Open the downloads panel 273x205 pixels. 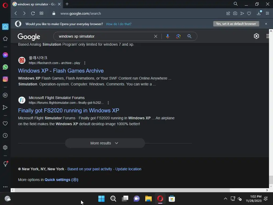pos(259,13)
